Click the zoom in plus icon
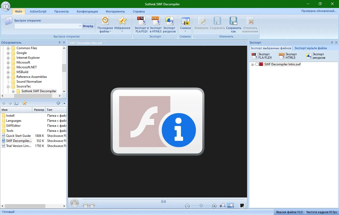 214,206
